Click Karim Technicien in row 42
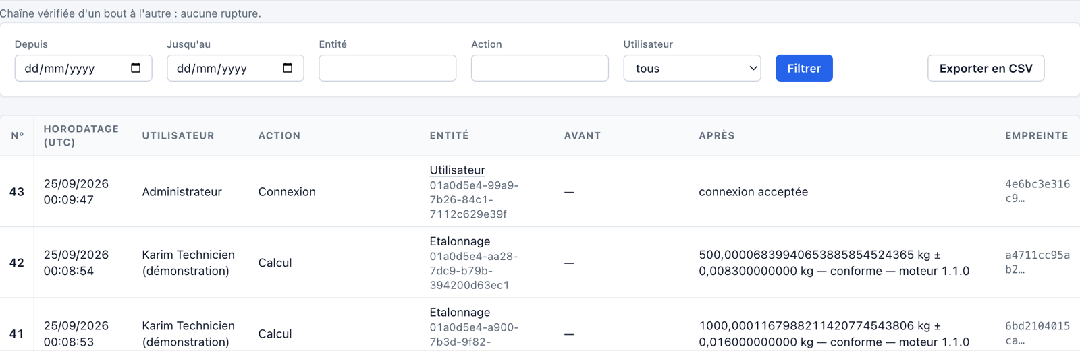The width and height of the screenshot is (1080, 351). coord(188,263)
